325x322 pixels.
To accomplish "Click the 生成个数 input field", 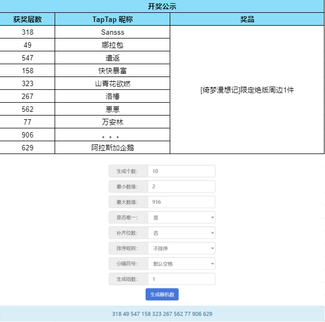I will (182, 171).
